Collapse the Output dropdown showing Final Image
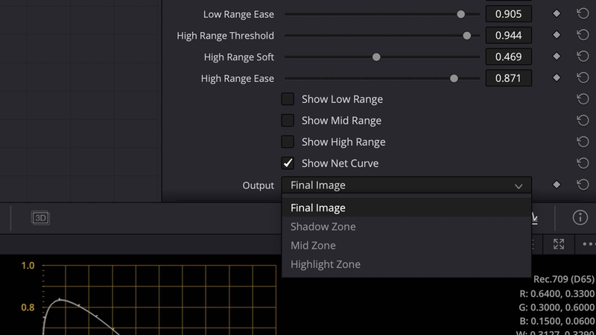The image size is (596, 335). point(406,185)
